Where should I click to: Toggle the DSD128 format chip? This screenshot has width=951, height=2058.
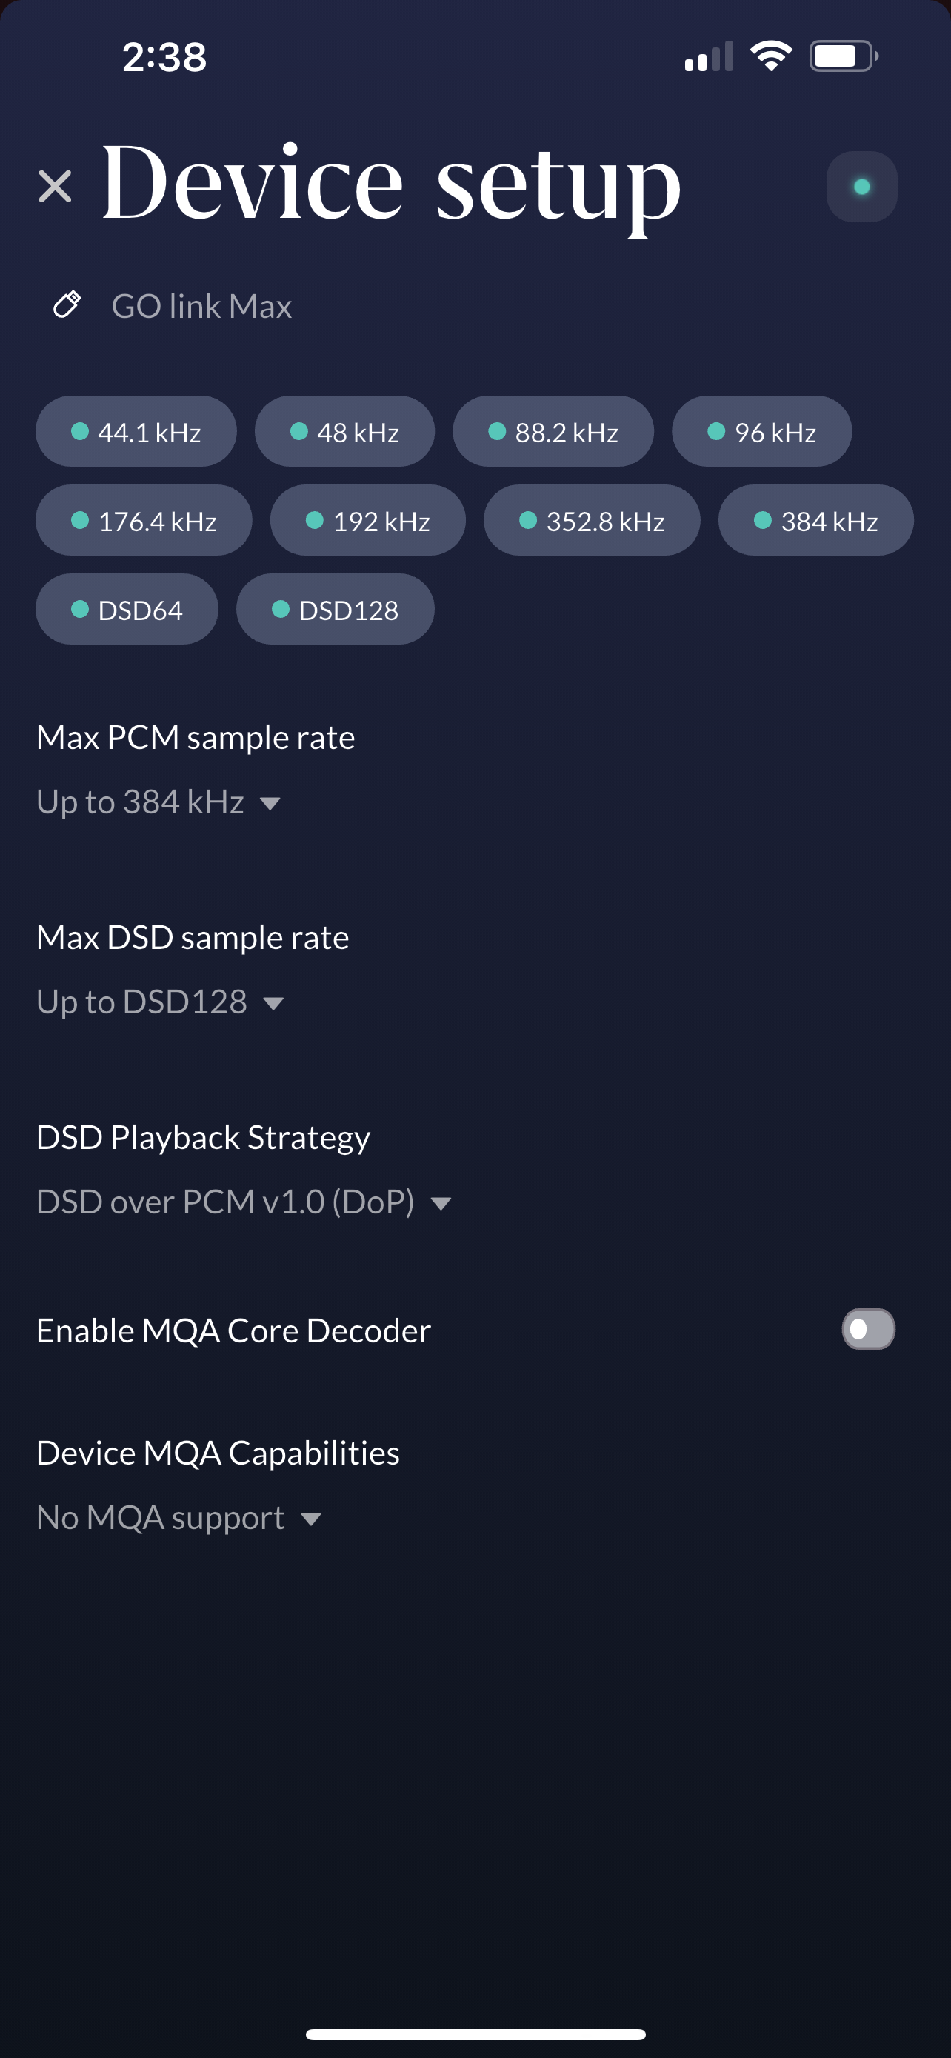coord(335,610)
